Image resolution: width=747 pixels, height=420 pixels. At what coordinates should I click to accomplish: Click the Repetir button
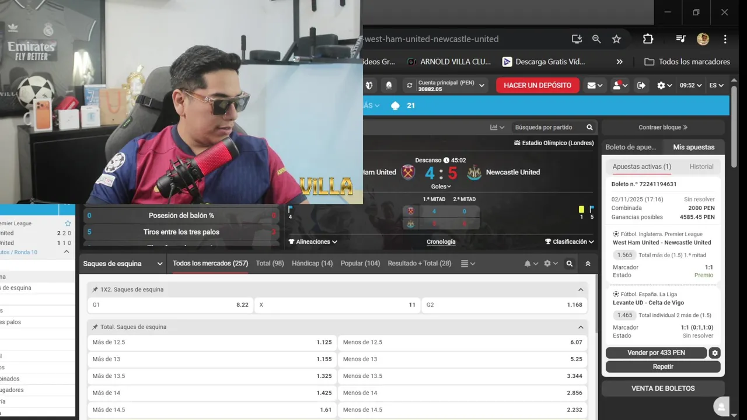coord(663,367)
